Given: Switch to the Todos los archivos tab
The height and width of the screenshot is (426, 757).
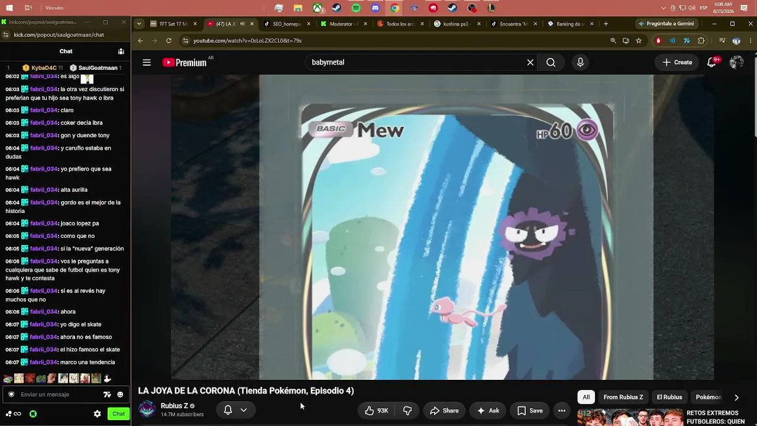Looking at the screenshot, I should coord(400,24).
